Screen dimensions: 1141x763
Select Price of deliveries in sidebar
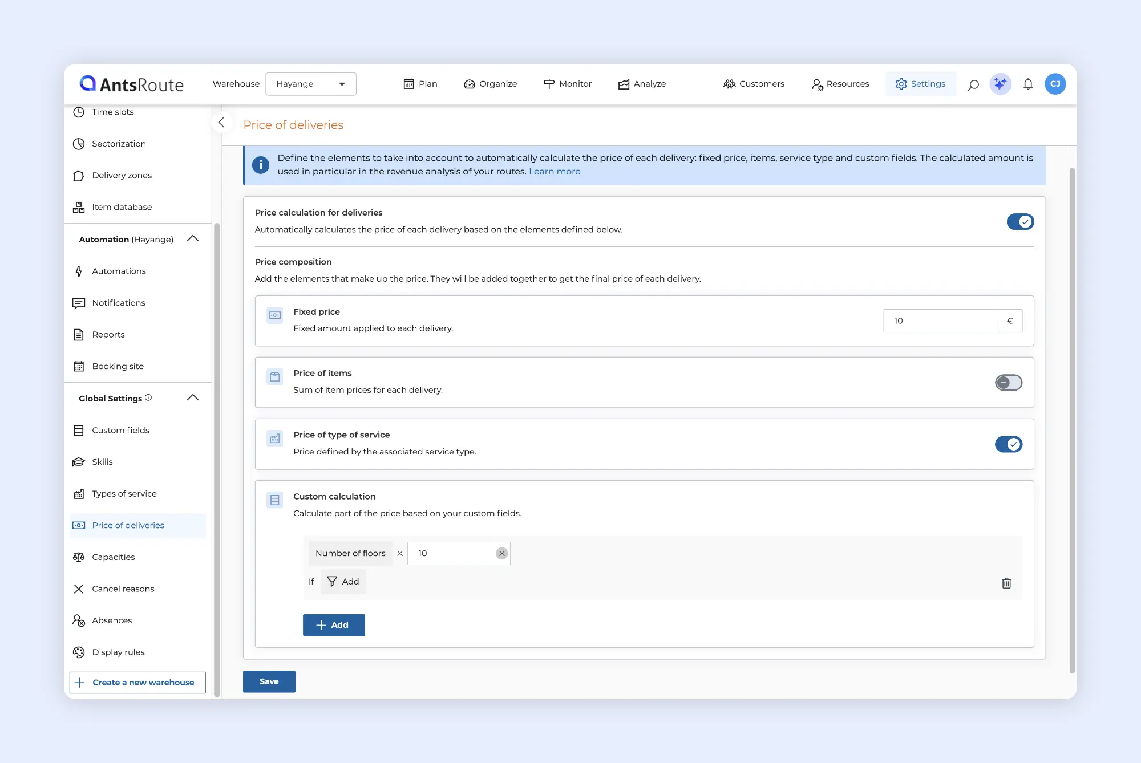coord(137,525)
